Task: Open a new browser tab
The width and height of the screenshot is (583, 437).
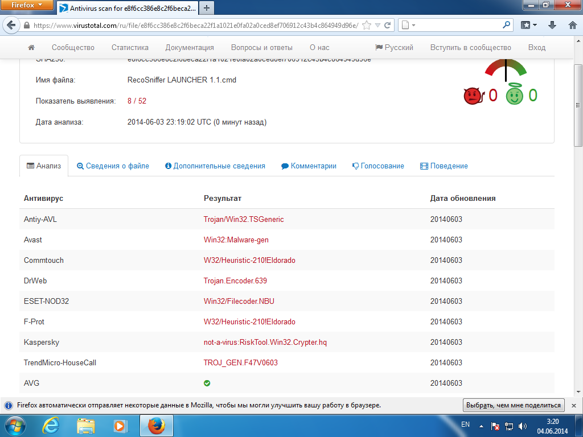Action: (x=207, y=8)
